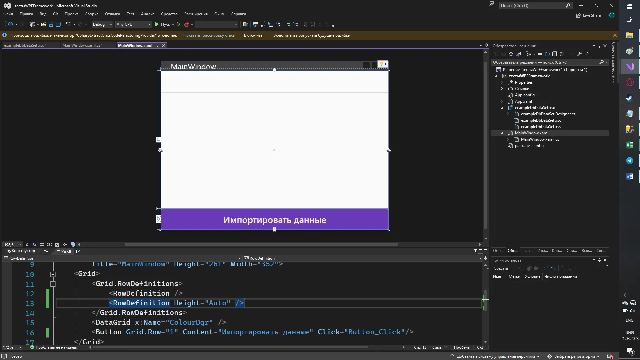Switch to the Конструктор designer tab

tap(21, 251)
